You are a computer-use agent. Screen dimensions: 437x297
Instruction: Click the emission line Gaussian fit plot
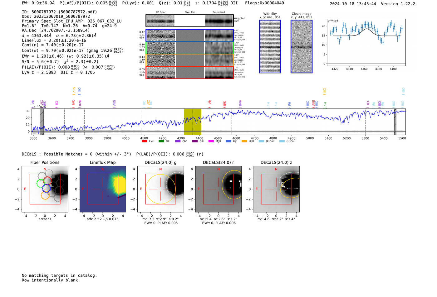[x=366, y=42]
